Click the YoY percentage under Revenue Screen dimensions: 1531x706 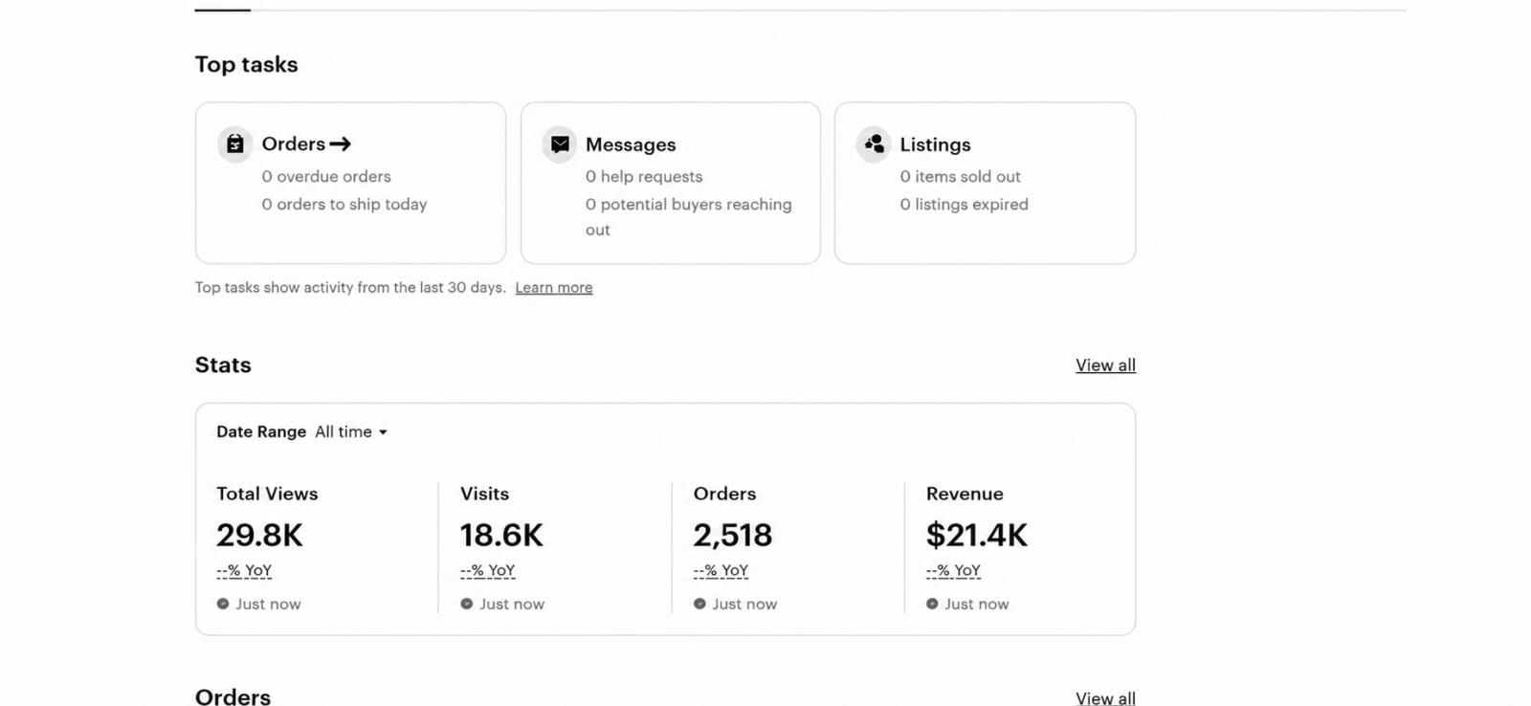point(954,571)
